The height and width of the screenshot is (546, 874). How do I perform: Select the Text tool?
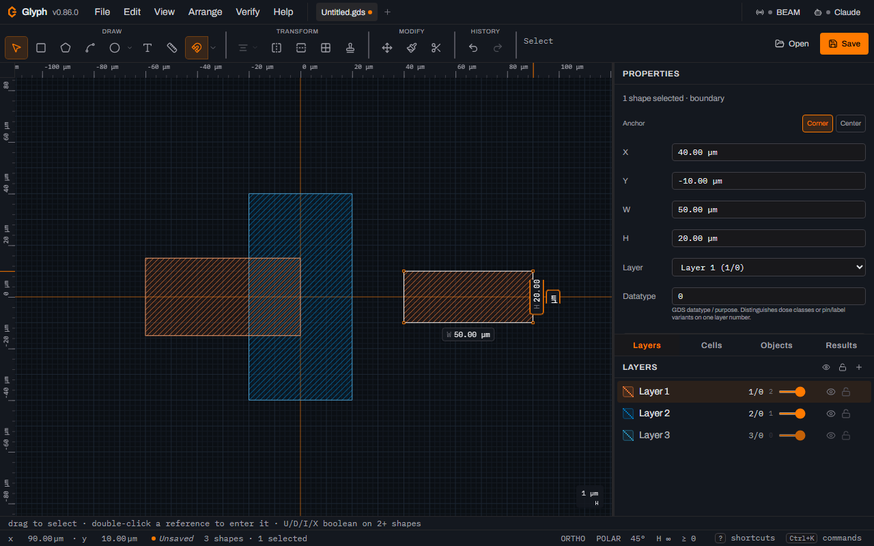click(147, 48)
